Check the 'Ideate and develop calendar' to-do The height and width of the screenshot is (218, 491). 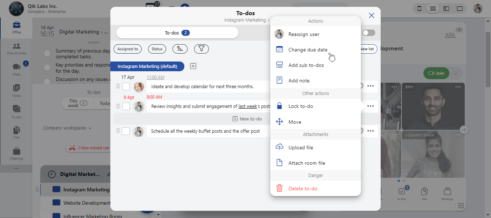tap(126, 86)
